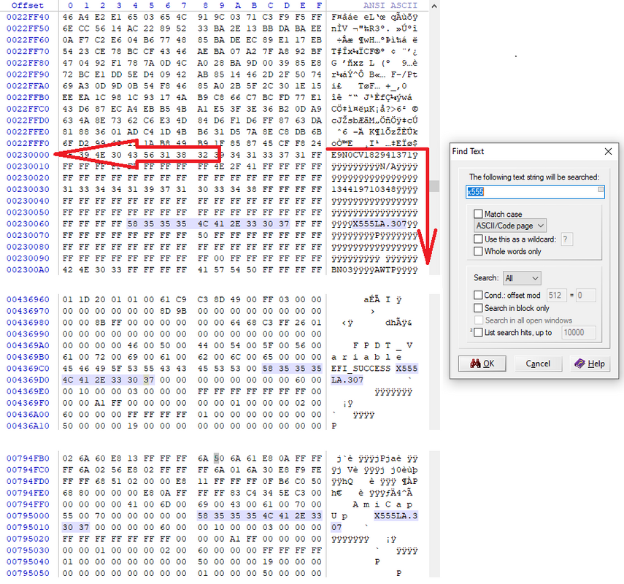Click highlighted ASCII X555LA.307 at offset 00230060

coord(380,223)
